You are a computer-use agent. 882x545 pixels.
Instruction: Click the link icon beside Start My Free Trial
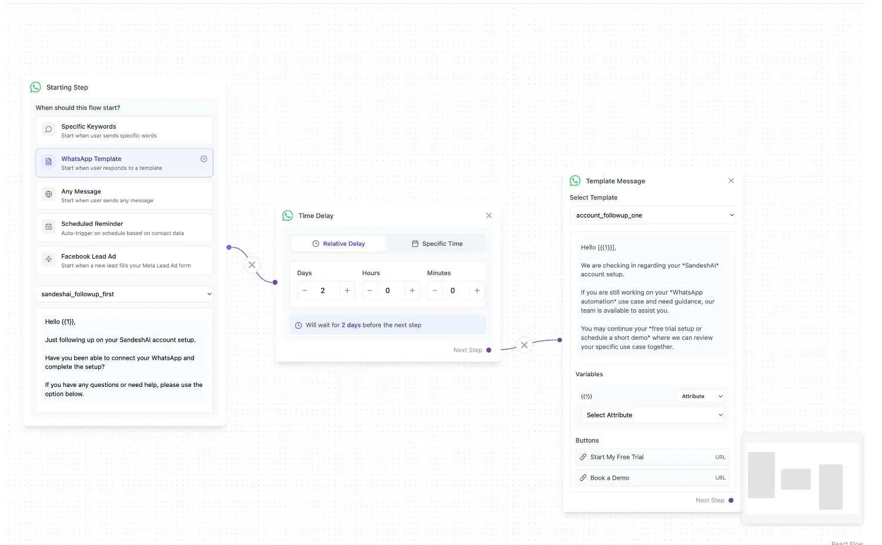pyautogui.click(x=583, y=457)
